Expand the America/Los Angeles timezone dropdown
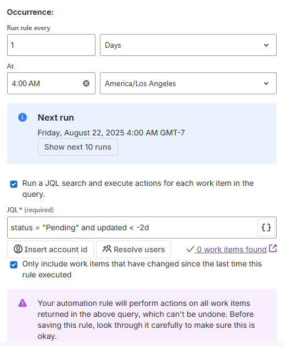The width and height of the screenshot is (286, 347). [188, 83]
